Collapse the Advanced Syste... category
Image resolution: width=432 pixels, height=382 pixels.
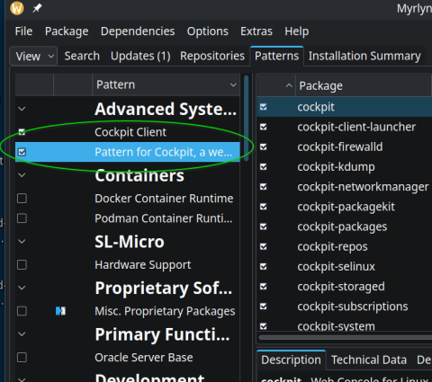pyautogui.click(x=22, y=109)
